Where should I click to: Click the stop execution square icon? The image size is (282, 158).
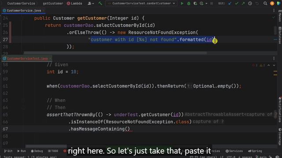tap(211, 4)
